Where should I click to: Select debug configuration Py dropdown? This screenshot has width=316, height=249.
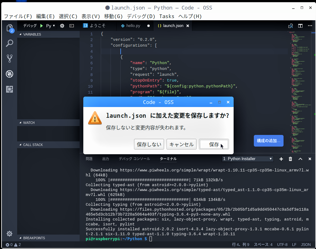51,26
